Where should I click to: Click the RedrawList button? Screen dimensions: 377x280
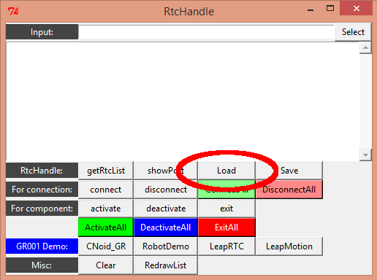[x=166, y=265]
